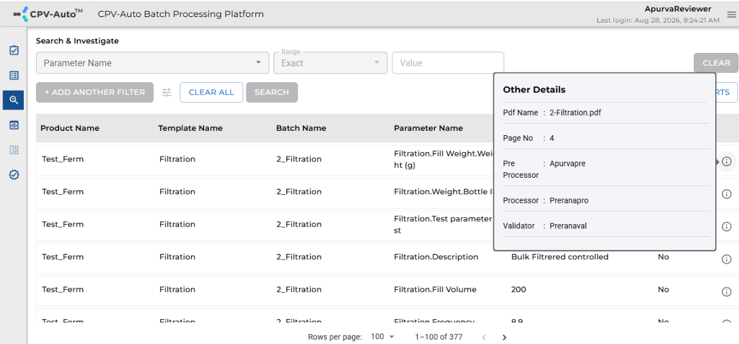This screenshot has height=344, width=739.
Task: Click the CPV-Auto logo
Action: [x=48, y=13]
